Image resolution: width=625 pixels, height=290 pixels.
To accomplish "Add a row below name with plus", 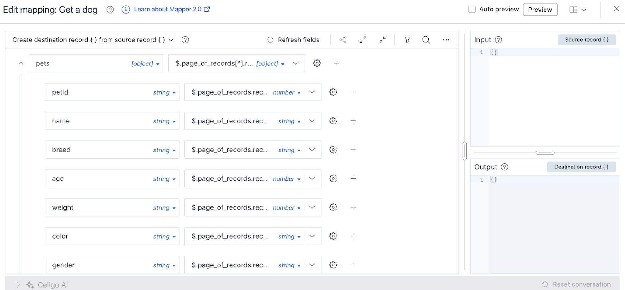I will (x=353, y=121).
